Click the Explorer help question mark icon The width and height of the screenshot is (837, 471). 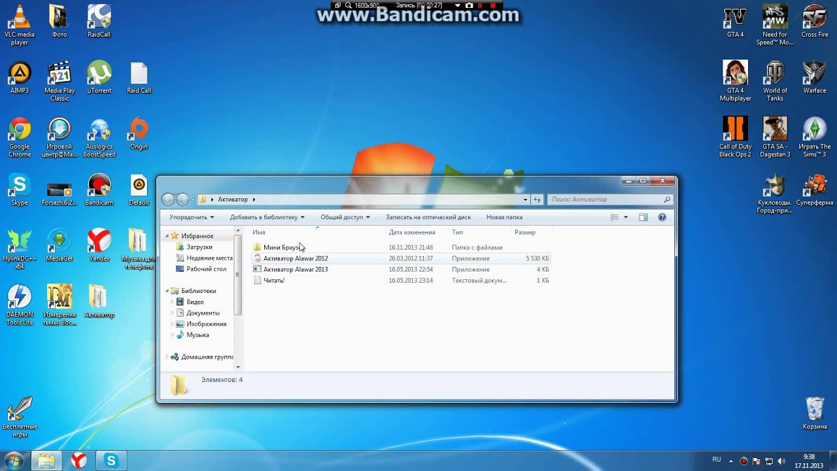pyautogui.click(x=662, y=217)
